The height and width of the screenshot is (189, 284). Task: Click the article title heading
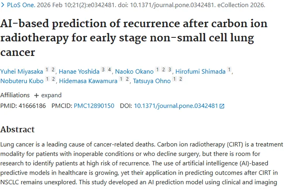pos(133,37)
